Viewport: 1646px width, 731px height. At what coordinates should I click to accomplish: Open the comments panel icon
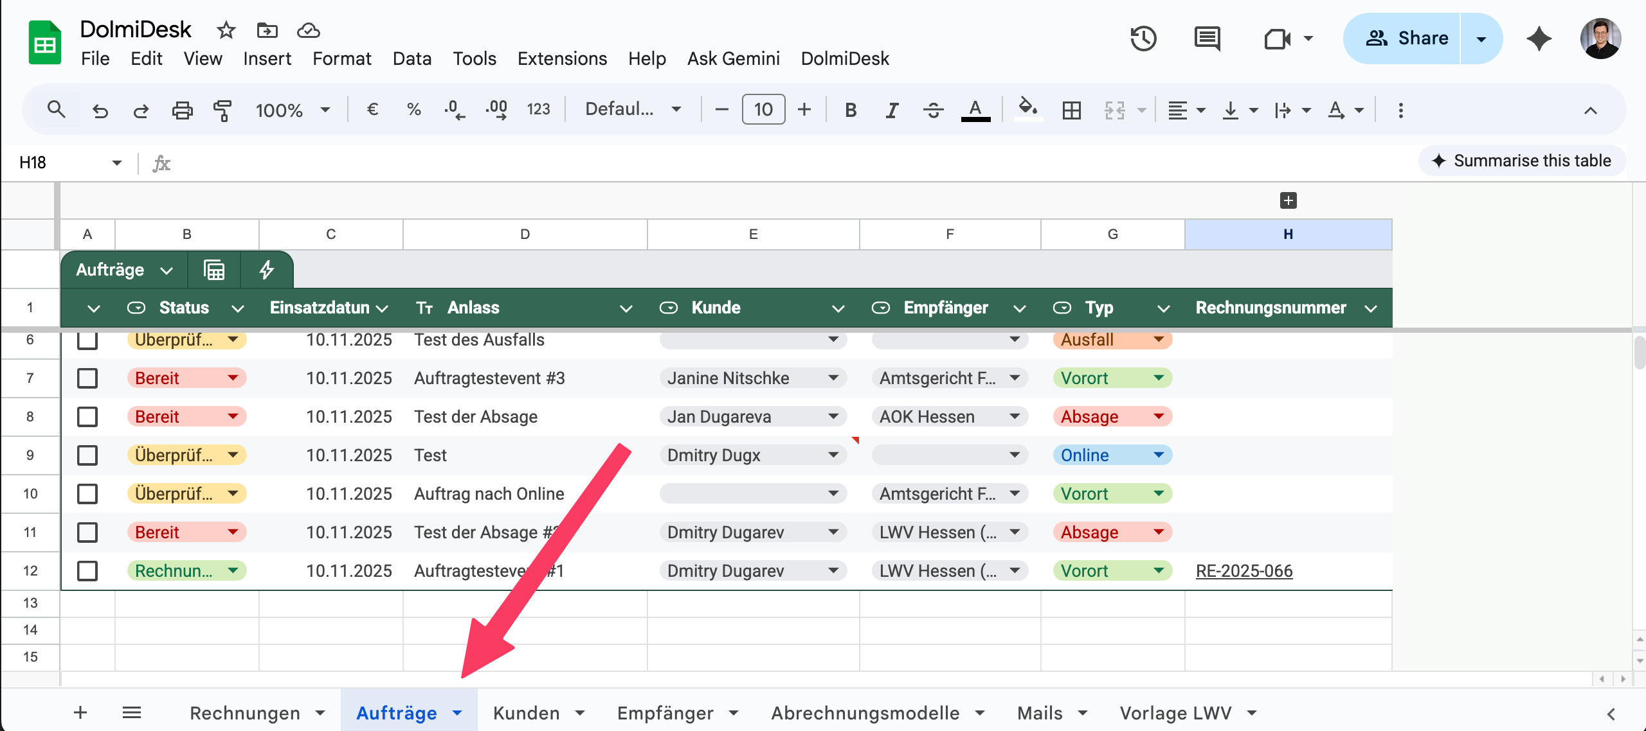pos(1207,39)
